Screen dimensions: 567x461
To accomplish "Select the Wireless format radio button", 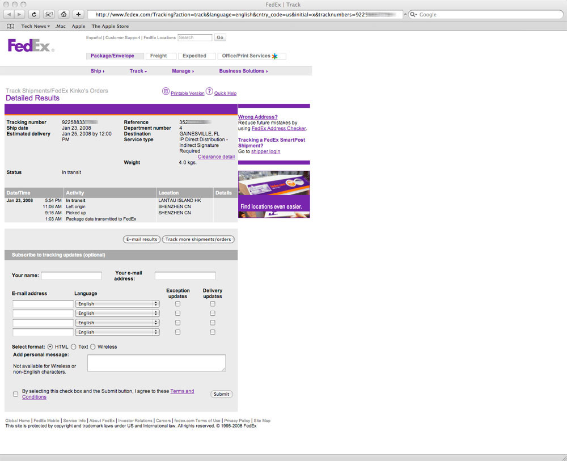I will pos(92,347).
